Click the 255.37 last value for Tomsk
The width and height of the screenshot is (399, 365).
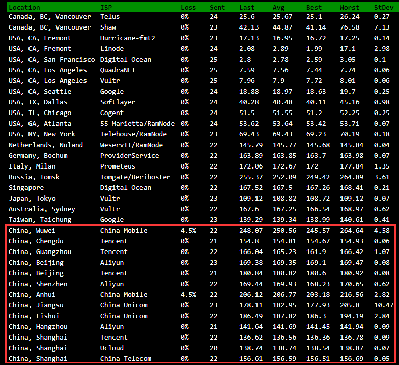(251, 177)
